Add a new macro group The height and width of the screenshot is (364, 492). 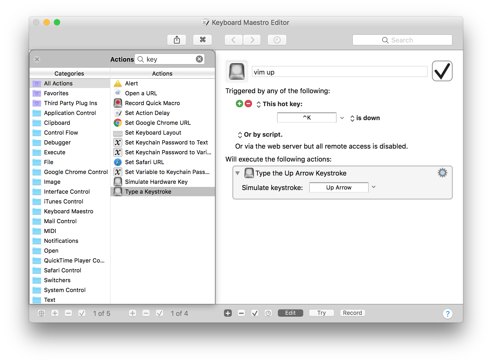[x=55, y=313]
